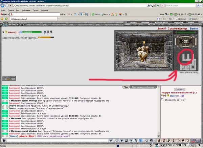This screenshot has width=203, height=148.
Task: Expand the 'Сервис' command bar dropdown
Action: (199, 19)
